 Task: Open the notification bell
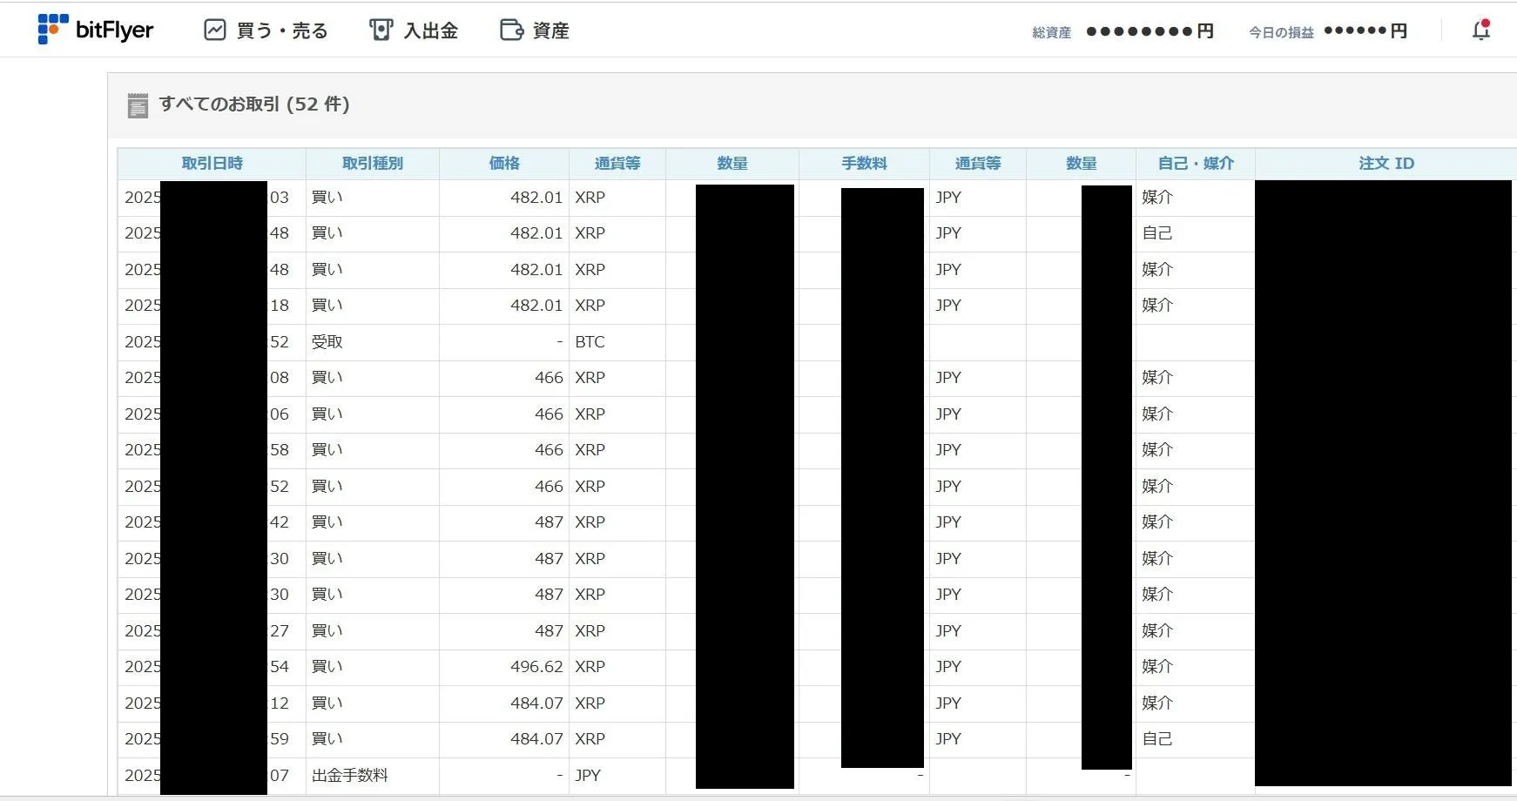tap(1480, 30)
